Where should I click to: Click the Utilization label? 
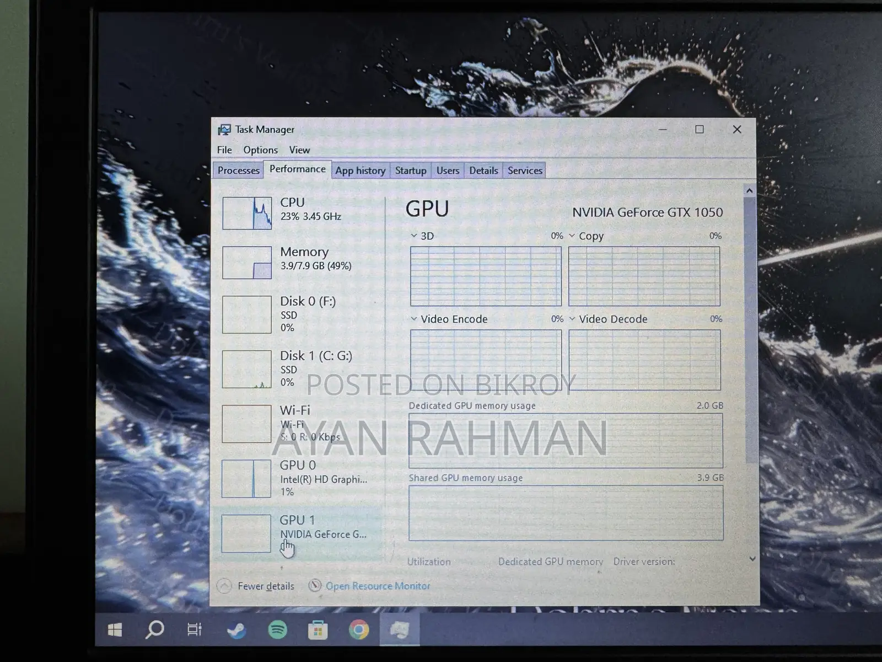tap(429, 562)
